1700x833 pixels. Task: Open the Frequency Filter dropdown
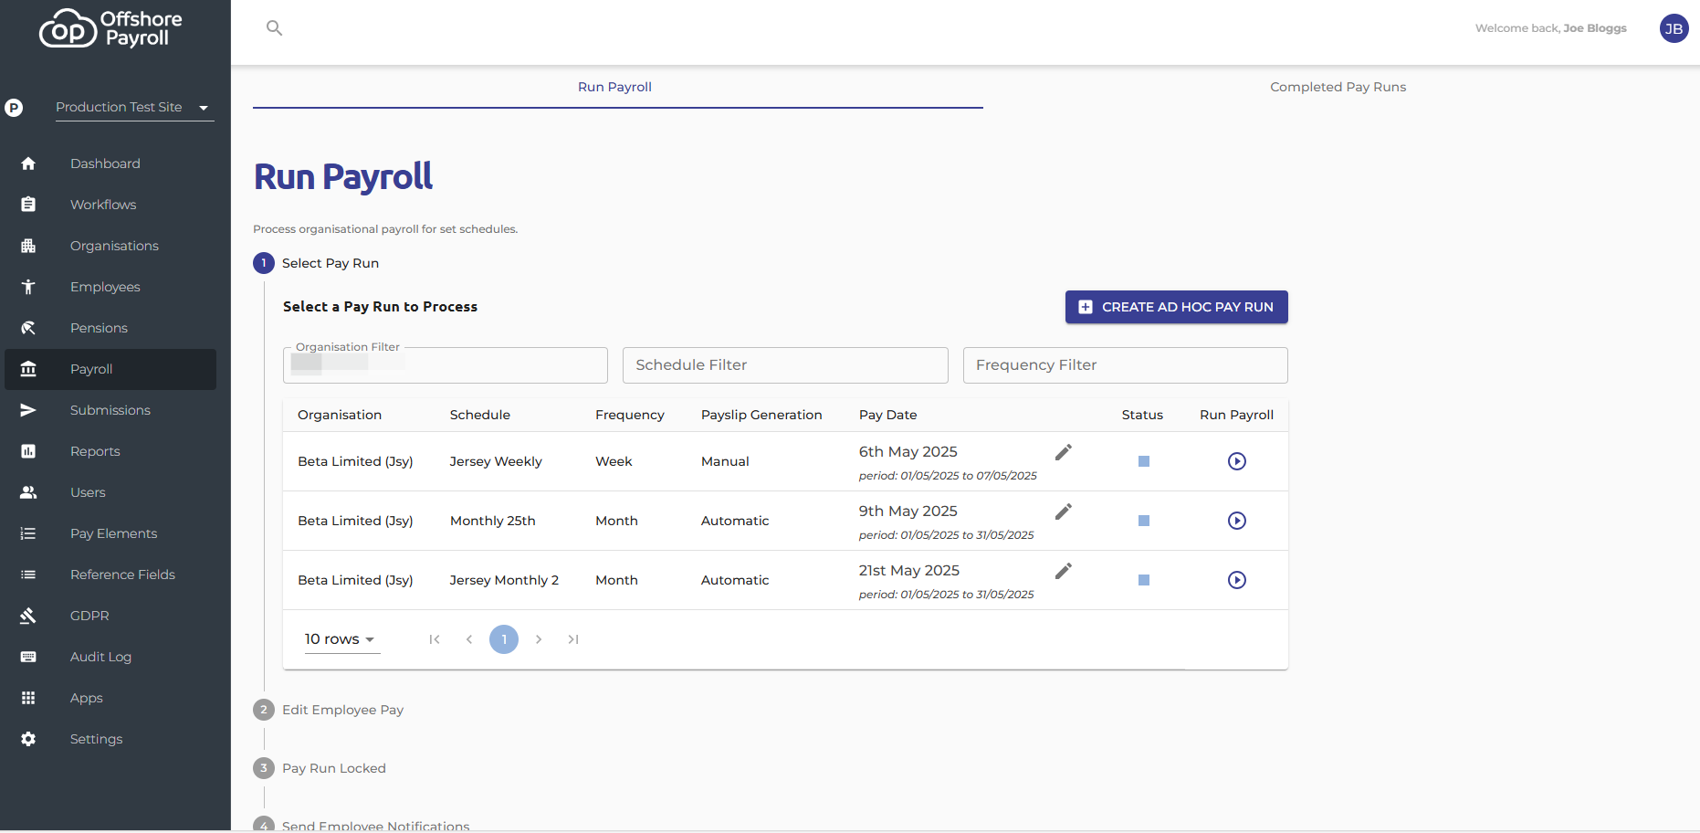(1125, 365)
